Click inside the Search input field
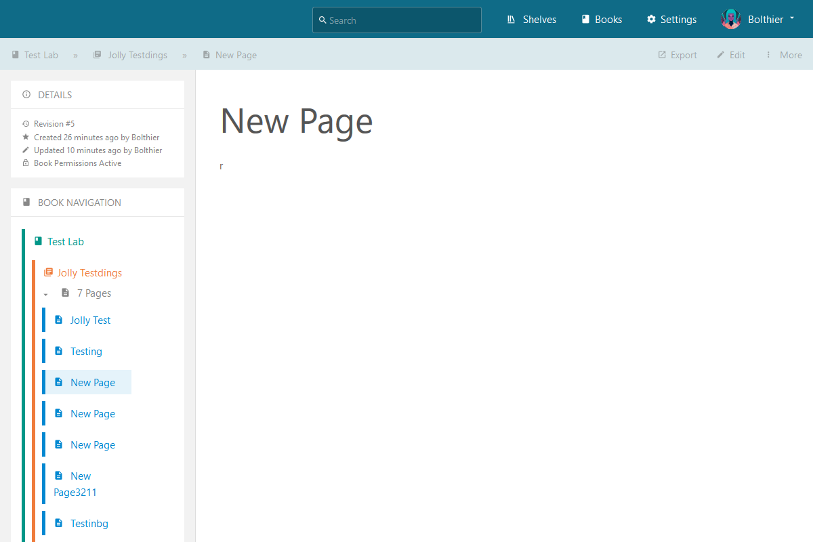The height and width of the screenshot is (542, 813). point(396,20)
